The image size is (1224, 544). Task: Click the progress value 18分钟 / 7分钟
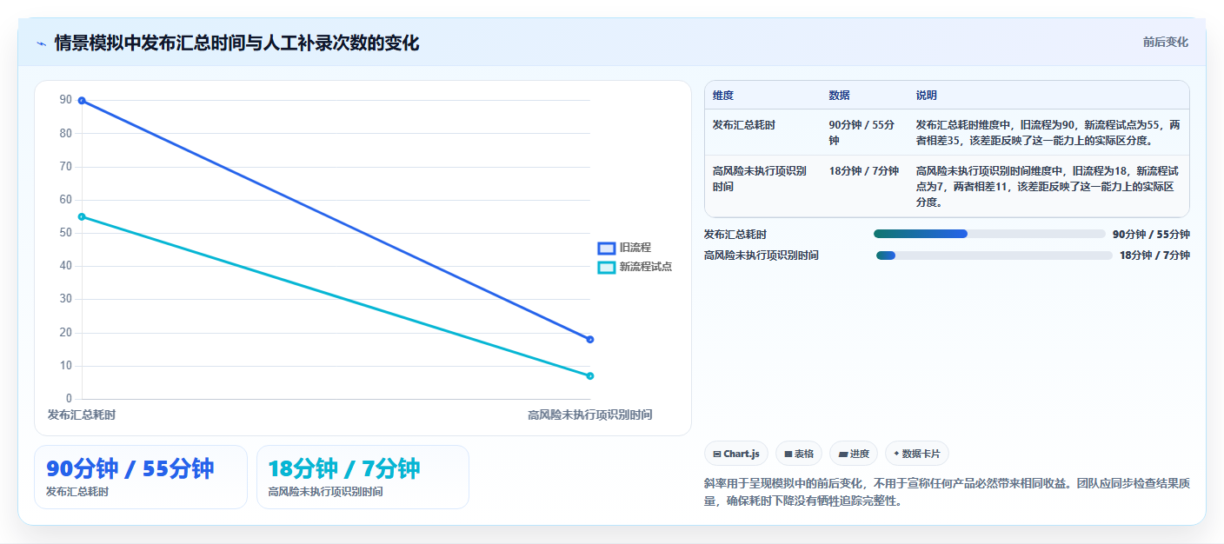click(x=1154, y=255)
